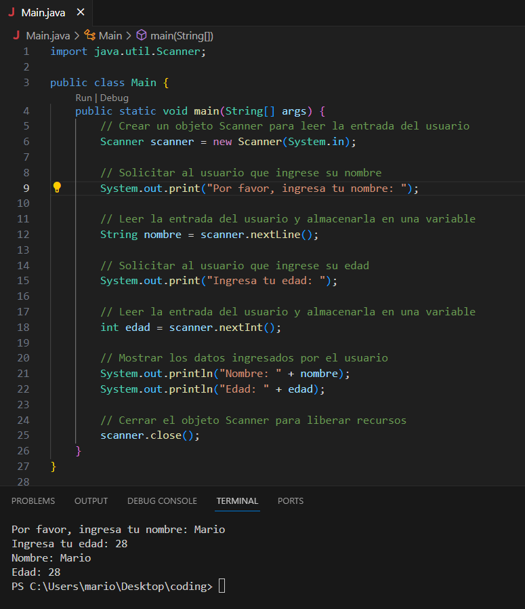Click the main(String[]) method breadcrumb
This screenshot has width=525, height=609.
pyautogui.click(x=182, y=36)
